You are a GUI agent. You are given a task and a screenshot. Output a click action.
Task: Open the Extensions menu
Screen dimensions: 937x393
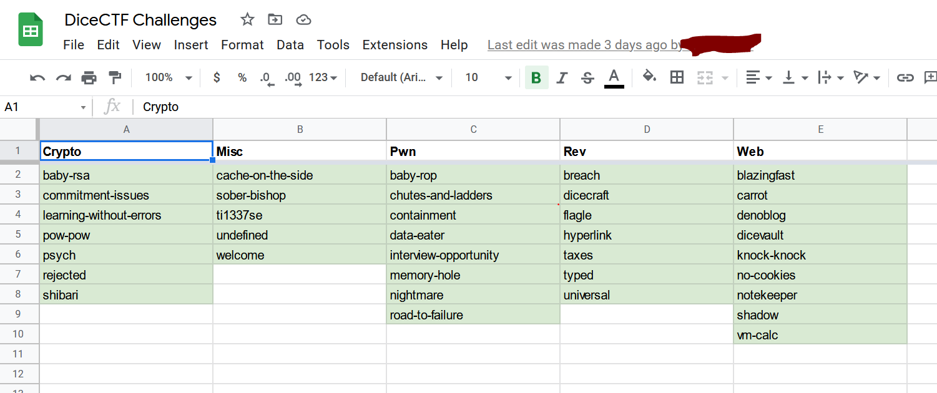(x=395, y=45)
